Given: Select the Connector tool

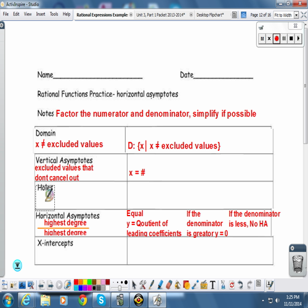Looking at the screenshot, I should (x=195, y=285).
